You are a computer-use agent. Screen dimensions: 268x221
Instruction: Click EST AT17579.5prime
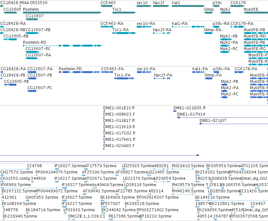[x=87, y=169]
